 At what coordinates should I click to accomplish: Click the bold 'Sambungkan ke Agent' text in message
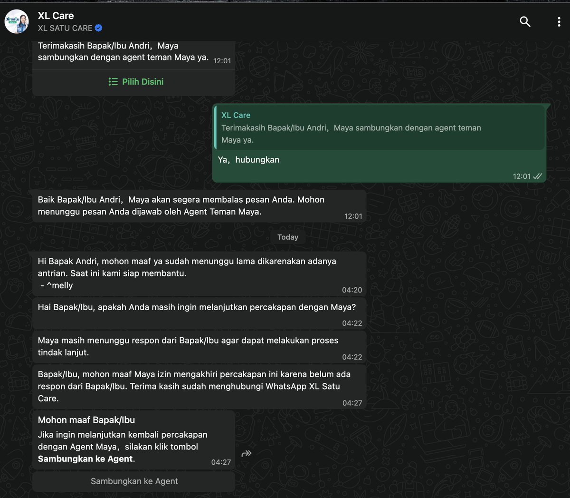[x=85, y=459]
